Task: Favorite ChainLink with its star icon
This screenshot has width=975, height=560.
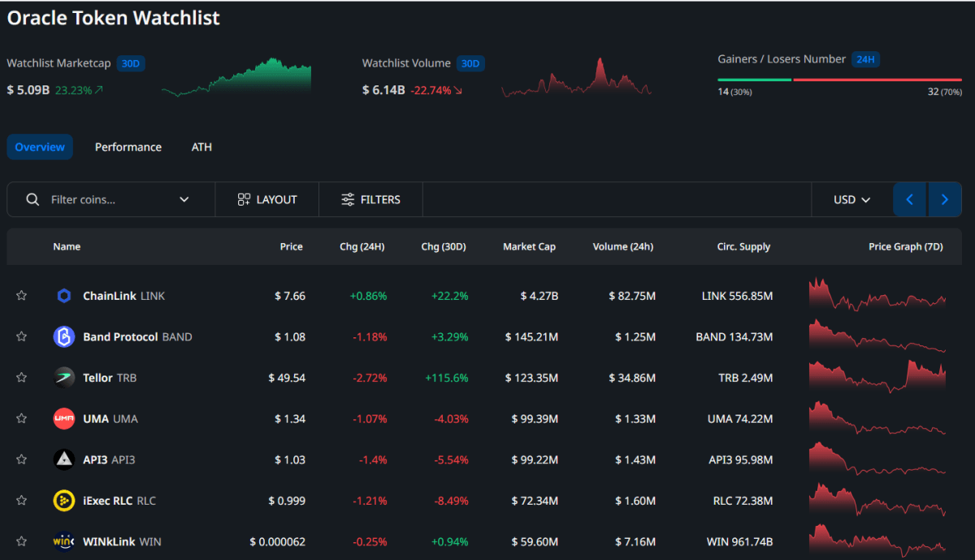Action: pos(22,296)
